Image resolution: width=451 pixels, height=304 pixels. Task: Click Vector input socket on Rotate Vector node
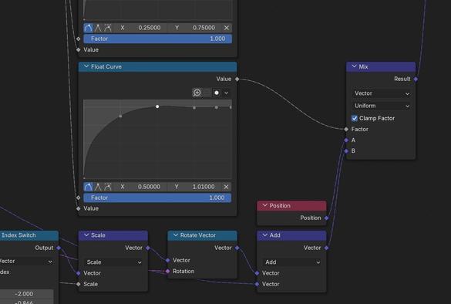point(168,260)
